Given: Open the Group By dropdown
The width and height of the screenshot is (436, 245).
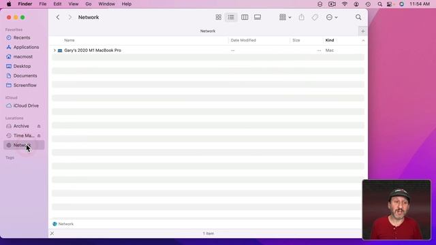Looking at the screenshot, I should 285,17.
